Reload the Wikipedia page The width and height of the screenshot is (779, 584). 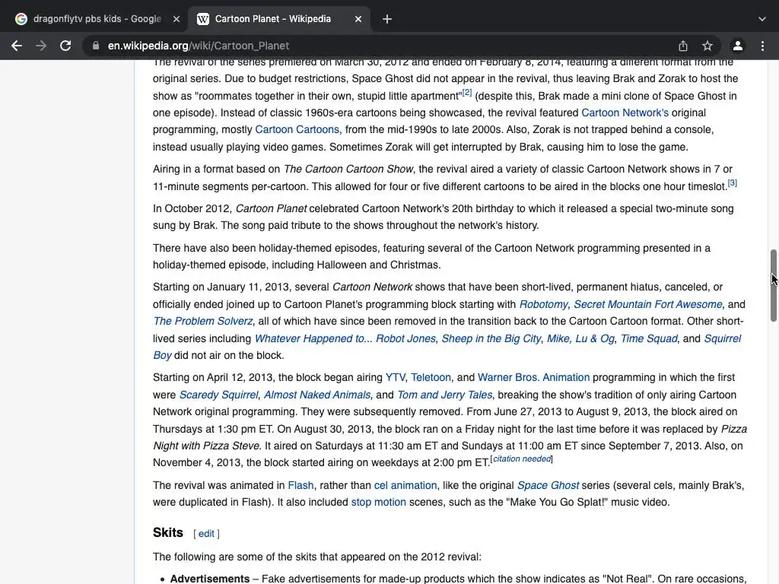[x=65, y=46]
